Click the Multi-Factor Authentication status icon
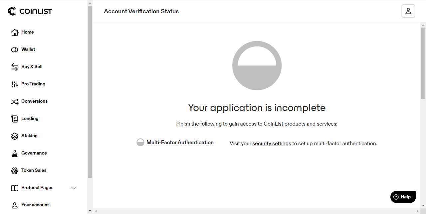Image resolution: width=426 pixels, height=214 pixels. (140, 143)
